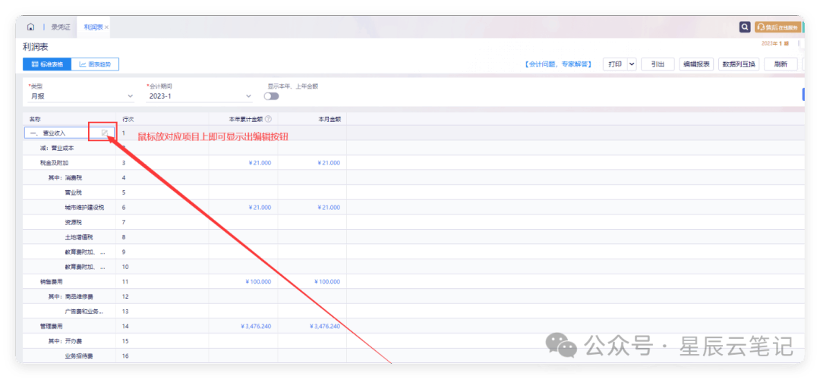Viewport: 820px width, 379px height.
Task: Open the search magnifier icon
Action: tap(745, 27)
